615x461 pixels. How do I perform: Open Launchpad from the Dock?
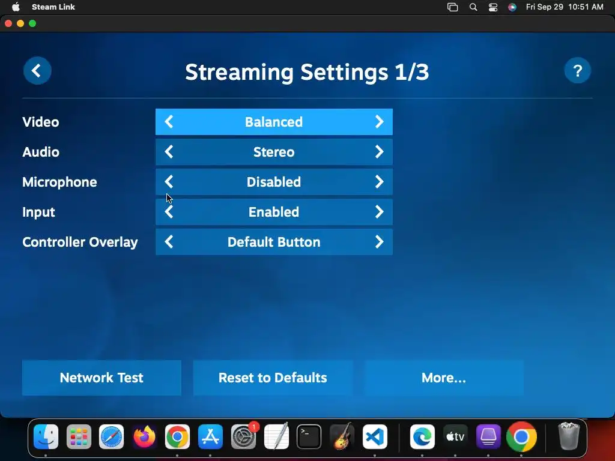click(x=79, y=437)
